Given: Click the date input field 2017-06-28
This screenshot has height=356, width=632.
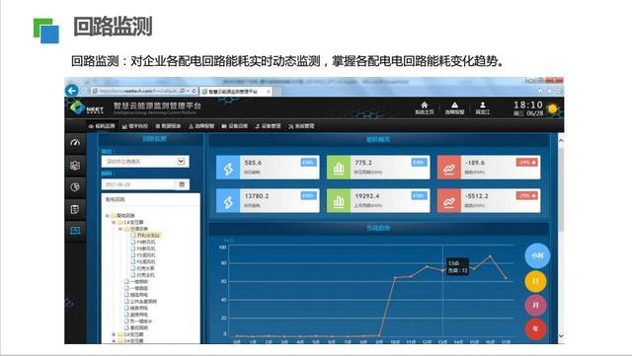Looking at the screenshot, I should point(139,184).
